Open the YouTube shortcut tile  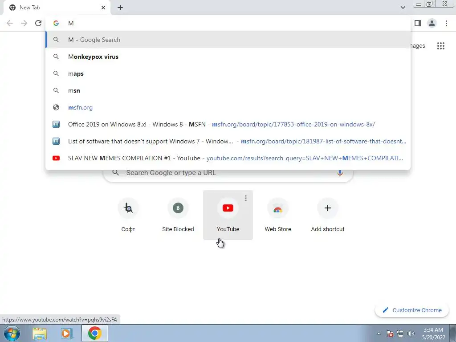[228, 215]
